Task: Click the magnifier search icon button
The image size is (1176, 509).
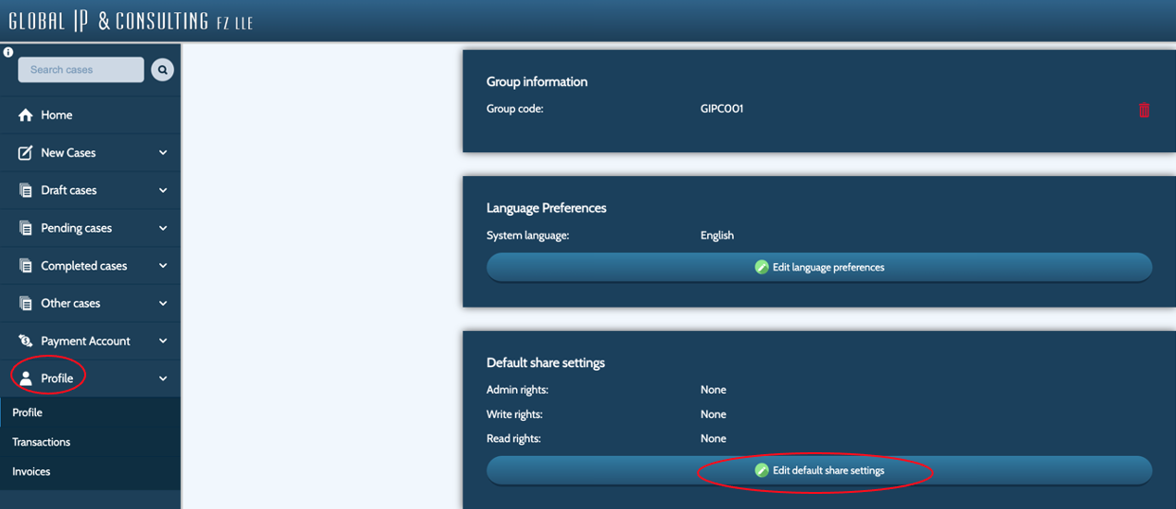Action: coord(163,70)
